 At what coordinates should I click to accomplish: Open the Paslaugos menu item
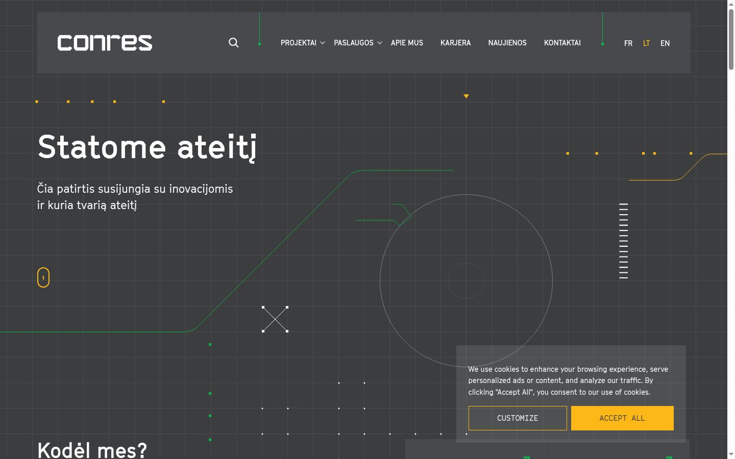coord(354,43)
